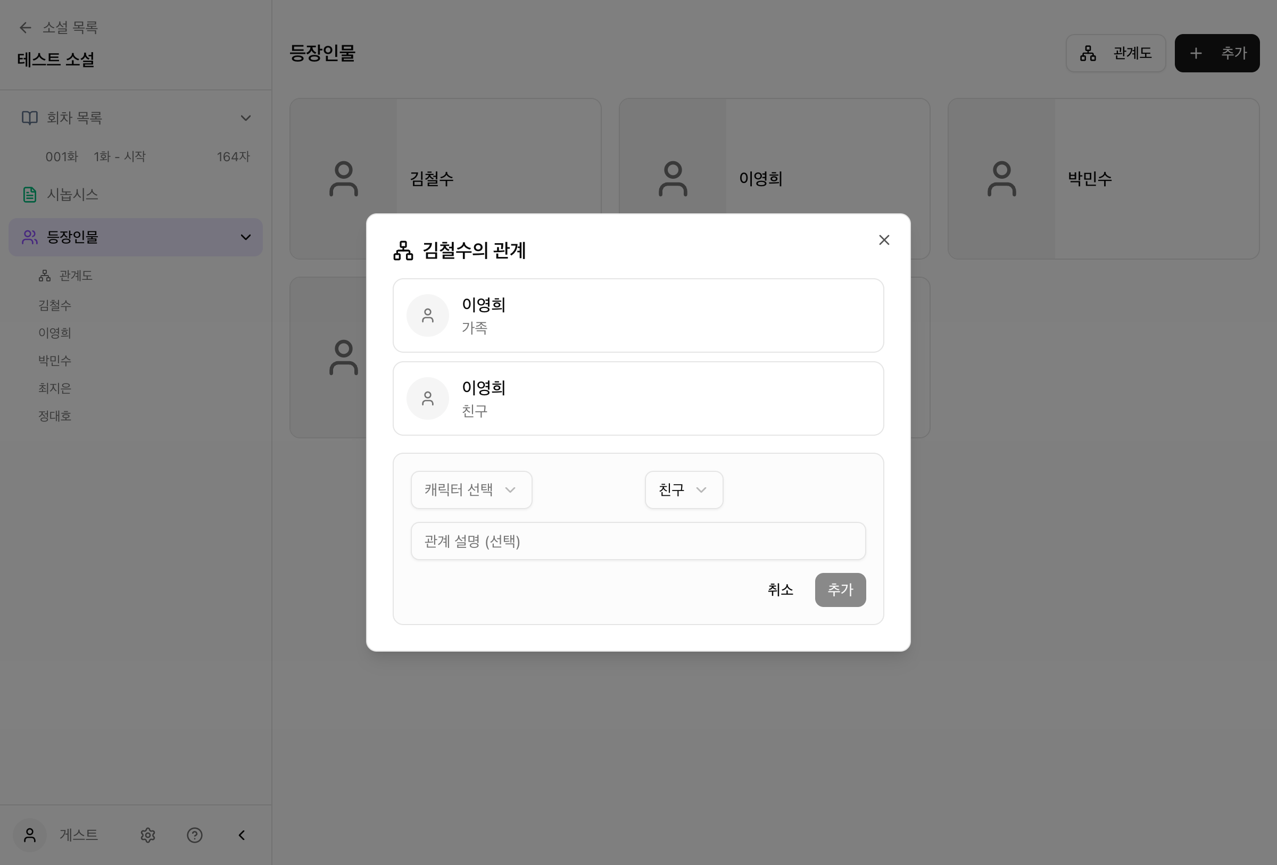Collapse the sidebar with the bottom chevron

click(241, 835)
